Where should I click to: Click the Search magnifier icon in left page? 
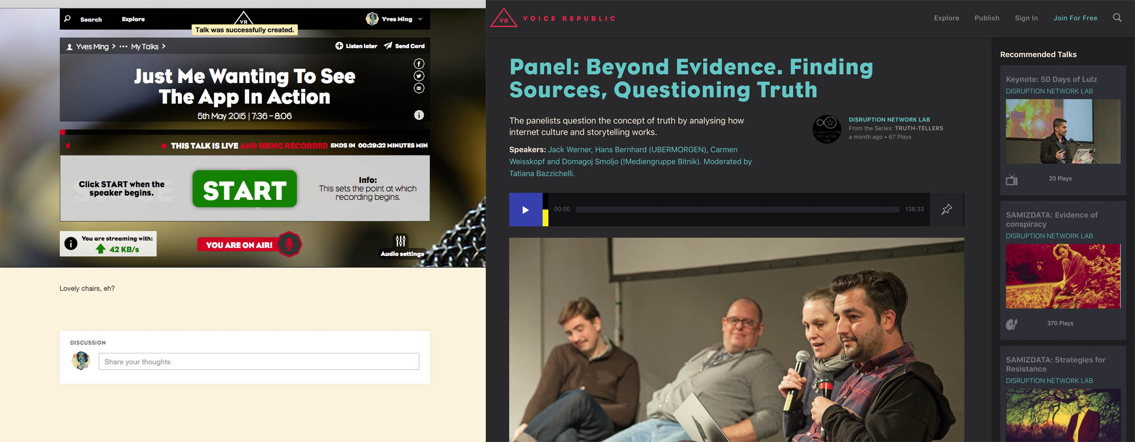tap(67, 19)
